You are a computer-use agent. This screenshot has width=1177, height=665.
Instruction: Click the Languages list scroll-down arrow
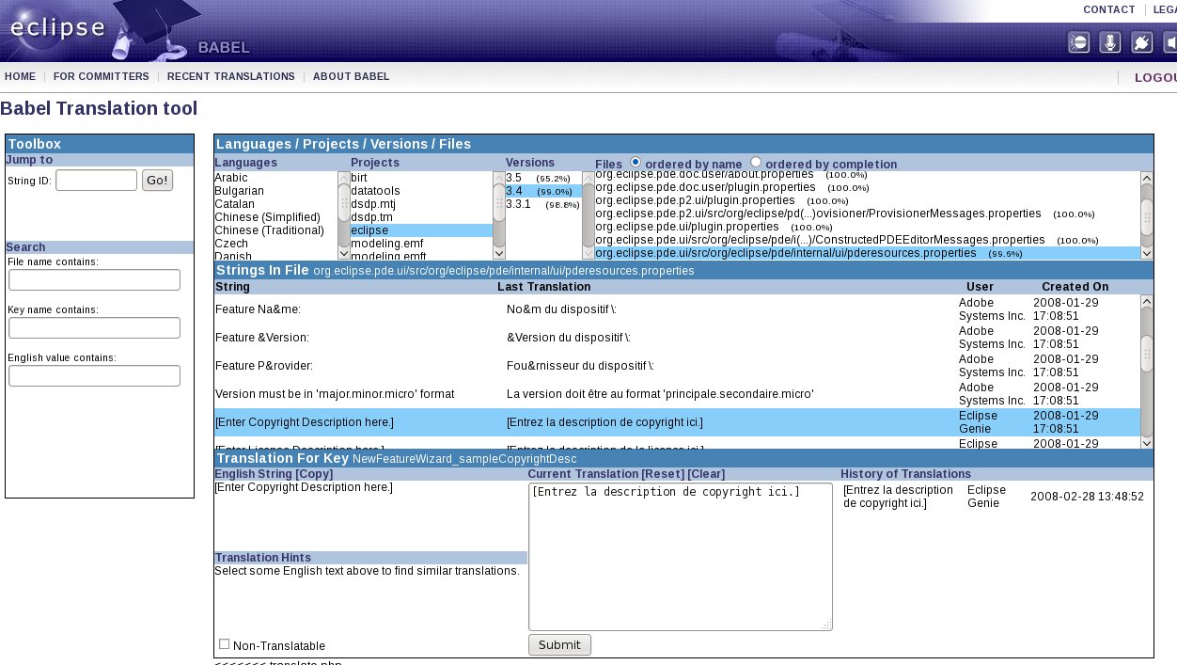pyautogui.click(x=343, y=253)
